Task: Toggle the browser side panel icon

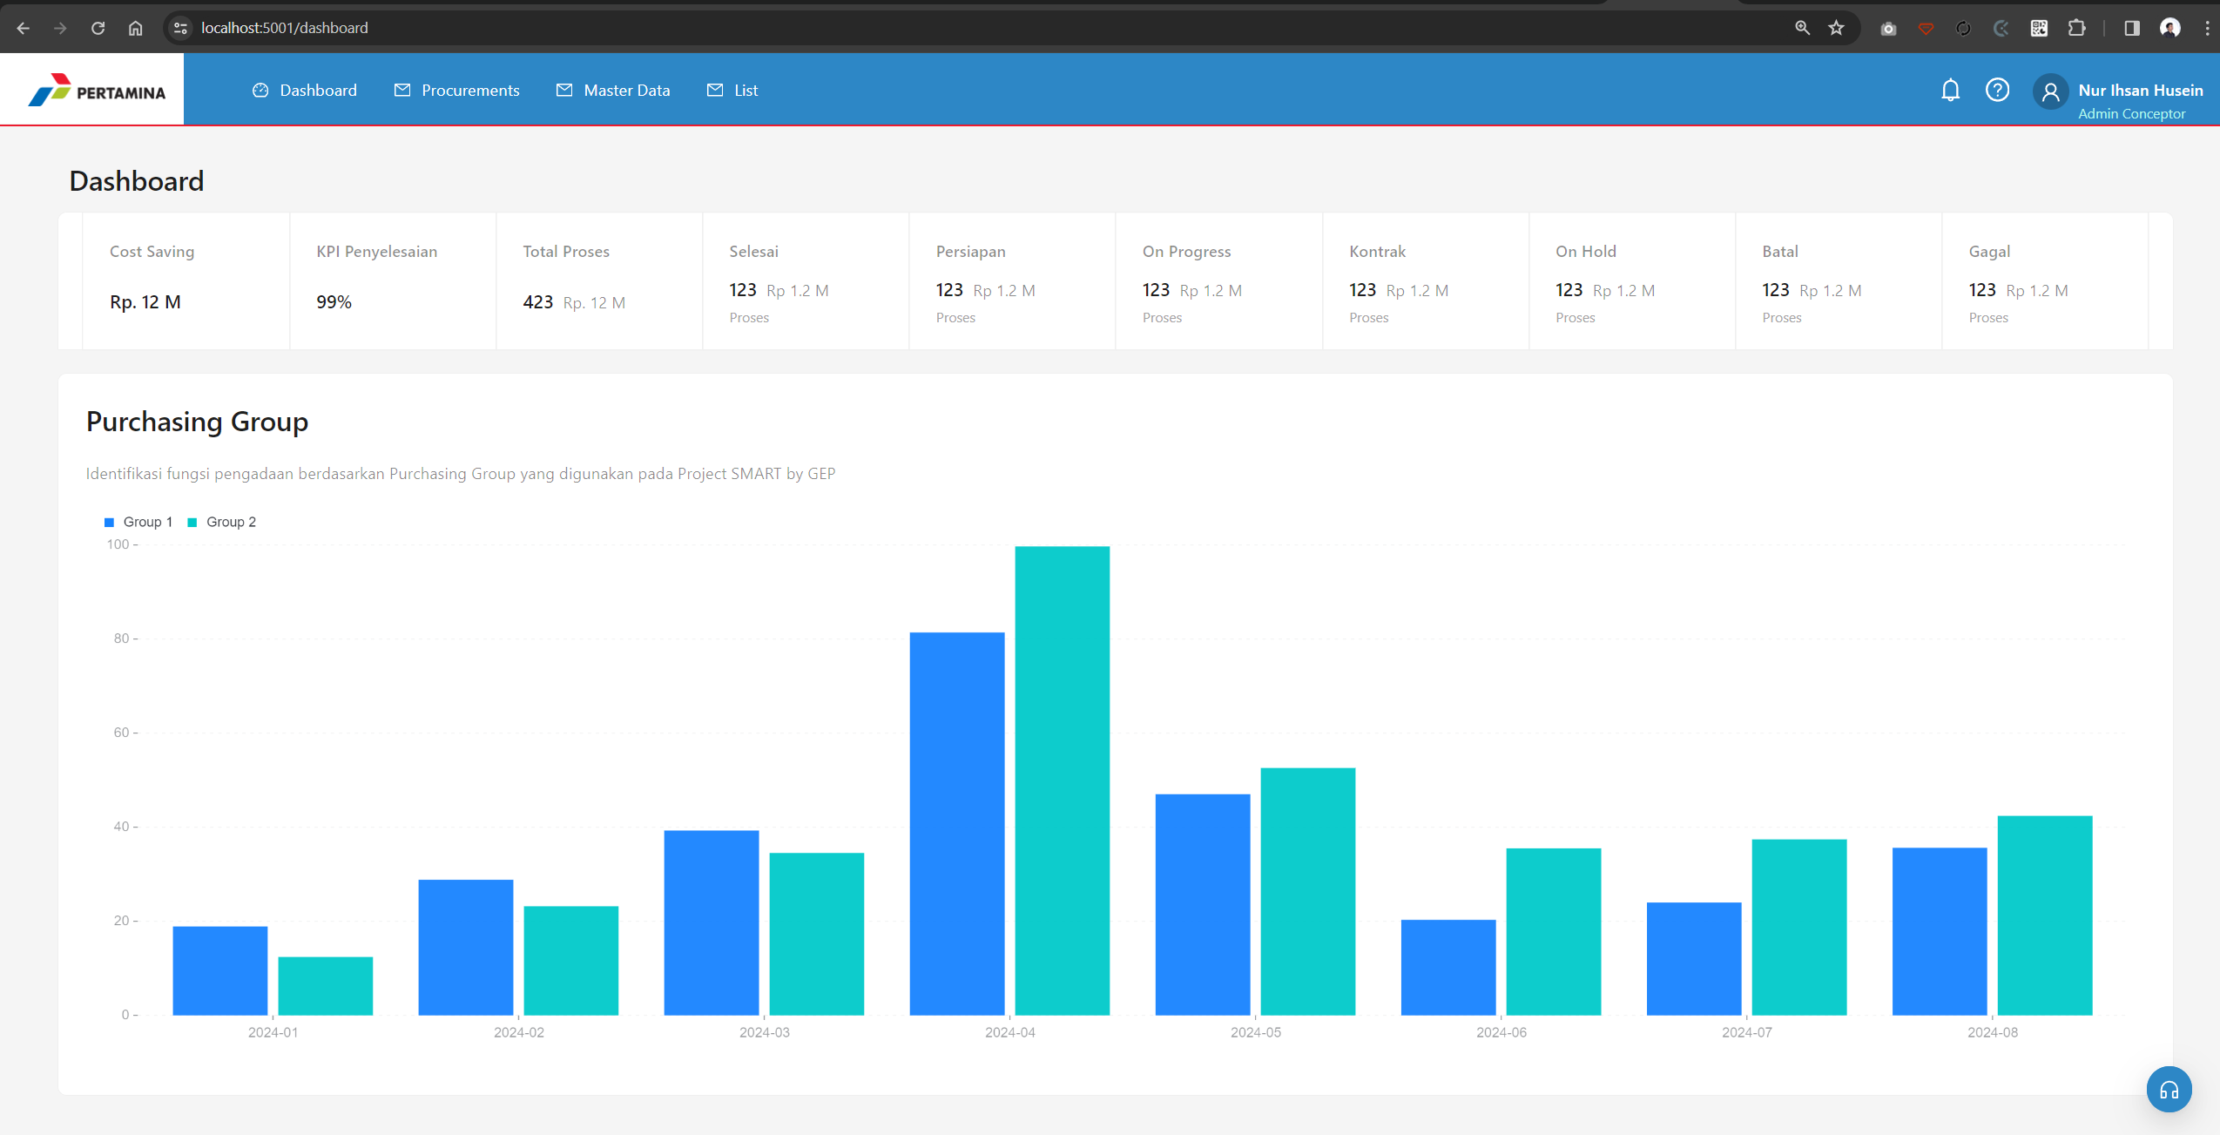Action: pyautogui.click(x=2131, y=28)
